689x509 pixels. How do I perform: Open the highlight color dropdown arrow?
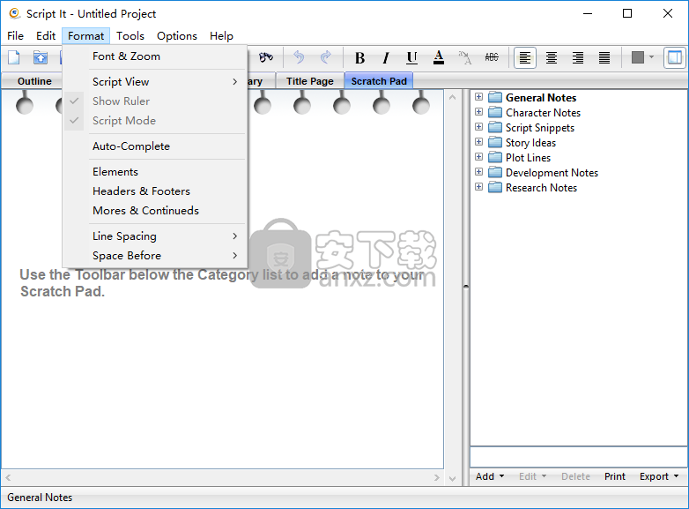(x=652, y=57)
